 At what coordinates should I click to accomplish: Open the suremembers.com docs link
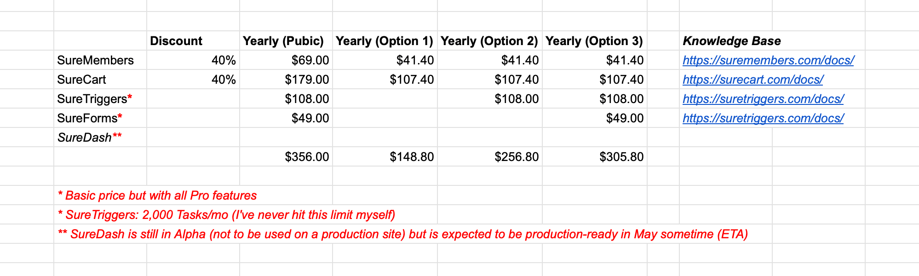click(x=768, y=60)
